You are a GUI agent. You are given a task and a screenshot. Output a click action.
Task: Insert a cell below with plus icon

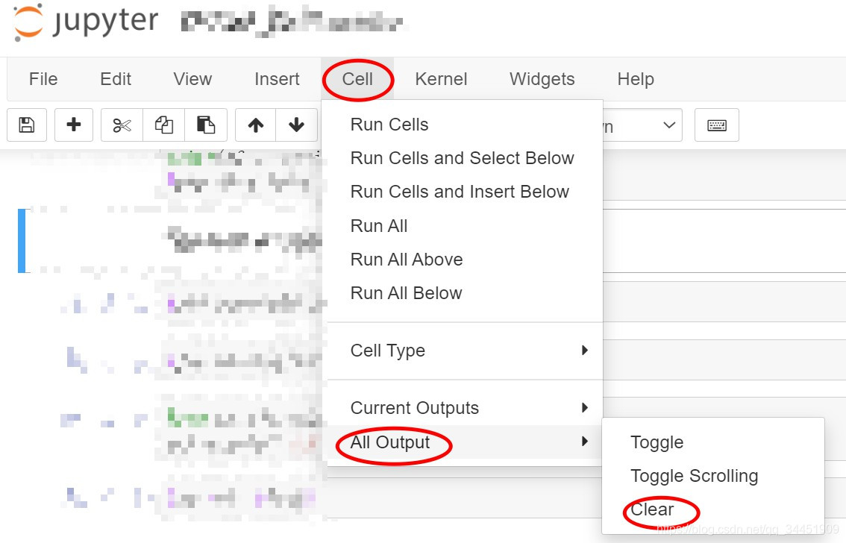click(73, 125)
